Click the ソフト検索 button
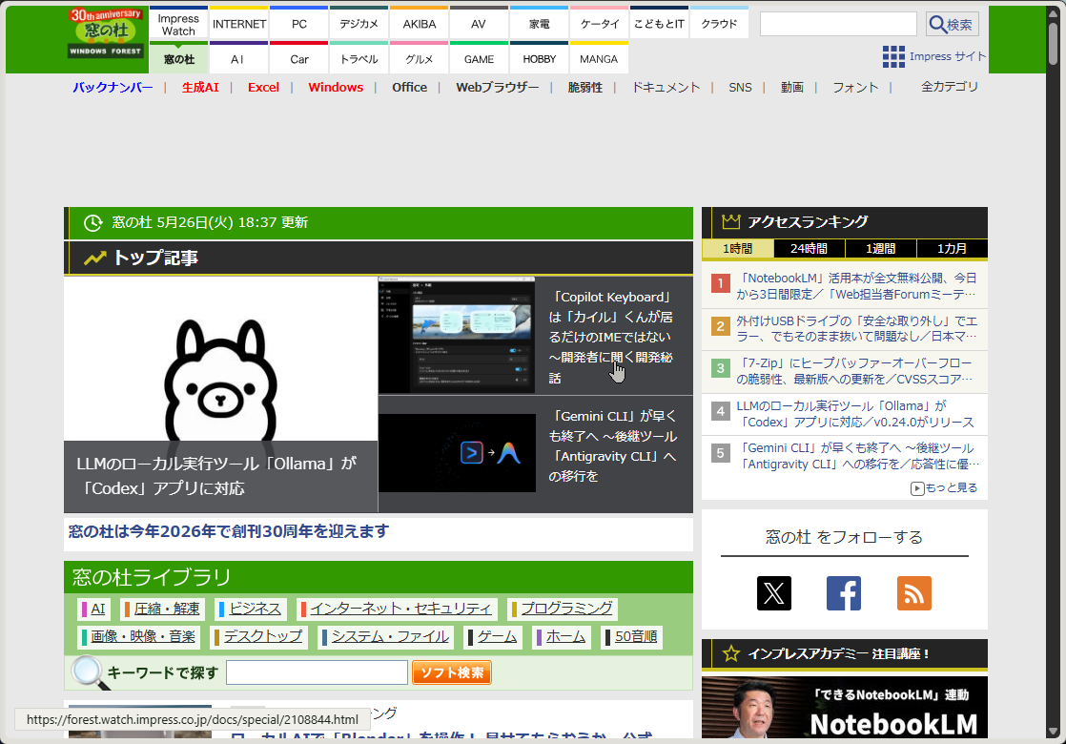 (x=451, y=672)
